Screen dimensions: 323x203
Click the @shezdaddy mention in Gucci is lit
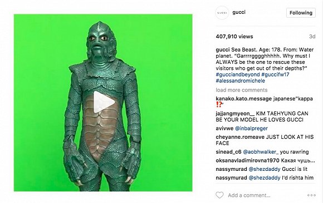click(x=265, y=169)
